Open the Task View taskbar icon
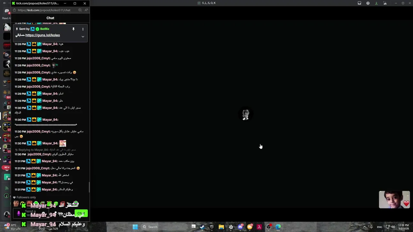Viewport: 413px width, 232px height. [193, 227]
